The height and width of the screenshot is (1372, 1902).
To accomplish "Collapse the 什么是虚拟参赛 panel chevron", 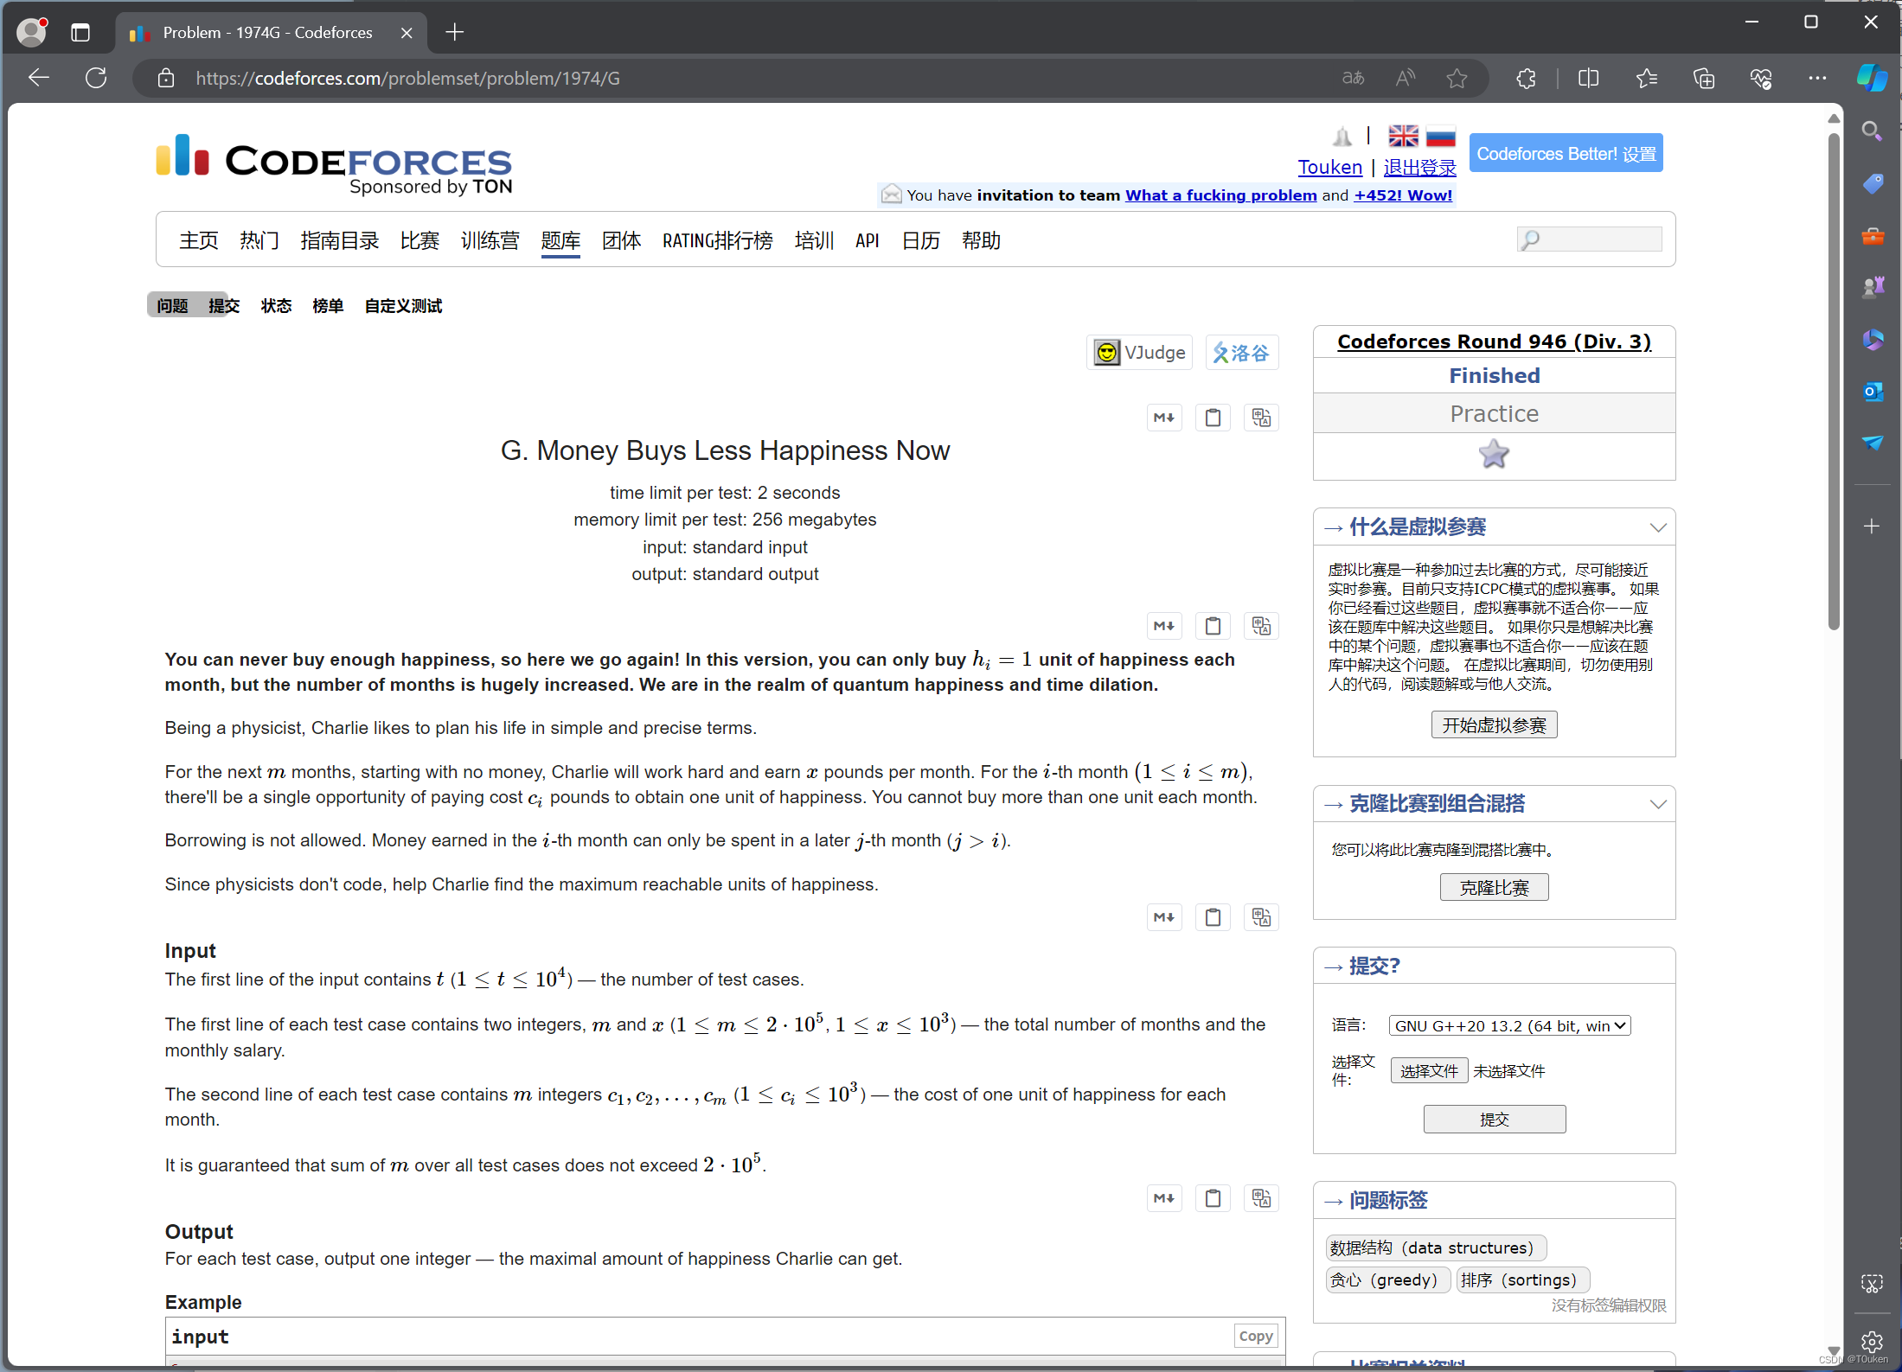I will (x=1657, y=527).
